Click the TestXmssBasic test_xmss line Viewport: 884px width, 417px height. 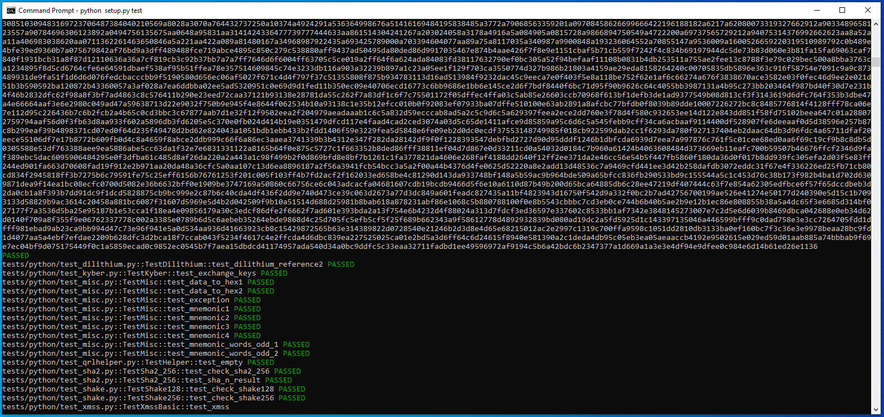pos(116,407)
